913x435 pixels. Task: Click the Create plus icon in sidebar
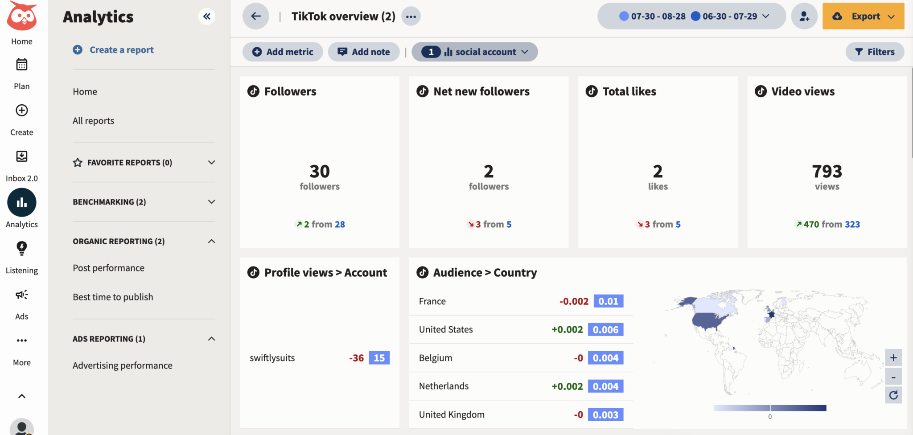tap(21, 110)
